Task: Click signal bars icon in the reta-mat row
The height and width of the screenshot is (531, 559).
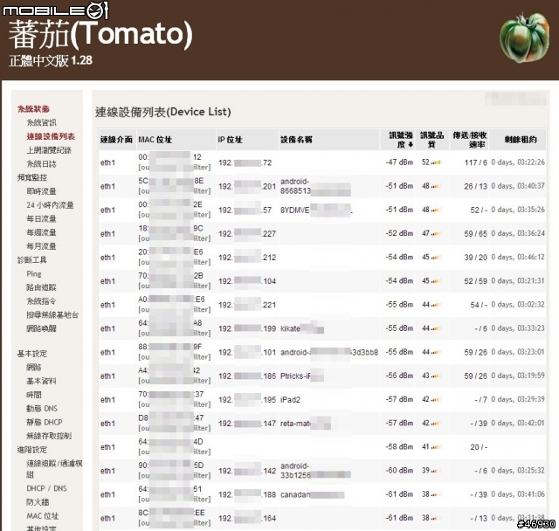Action: click(436, 424)
